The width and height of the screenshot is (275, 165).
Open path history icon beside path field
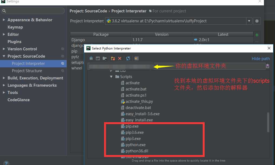267,66
